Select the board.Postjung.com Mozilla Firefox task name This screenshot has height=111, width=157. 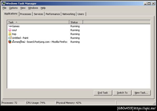click(x=40, y=42)
